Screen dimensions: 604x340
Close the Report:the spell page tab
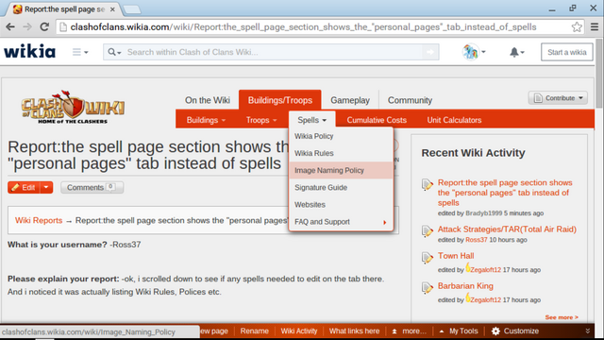pos(112,9)
